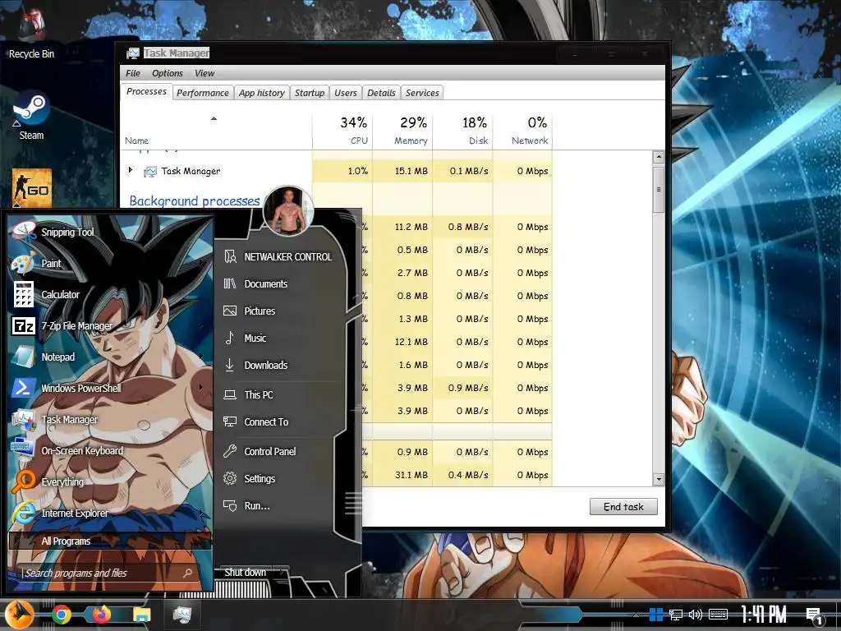
Task: Launch Windows PowerShell
Action: (110, 388)
